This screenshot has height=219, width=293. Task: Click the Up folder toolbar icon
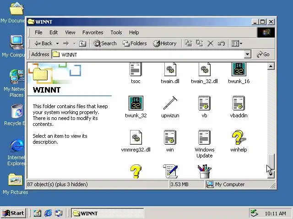point(82,44)
